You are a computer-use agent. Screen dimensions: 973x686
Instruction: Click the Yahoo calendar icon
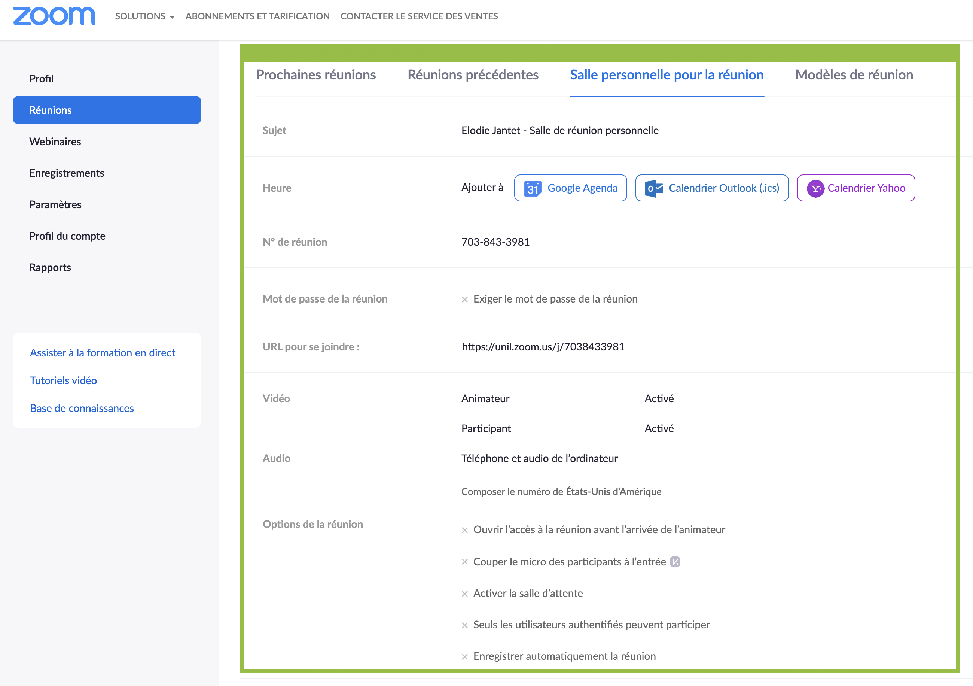[x=815, y=188]
